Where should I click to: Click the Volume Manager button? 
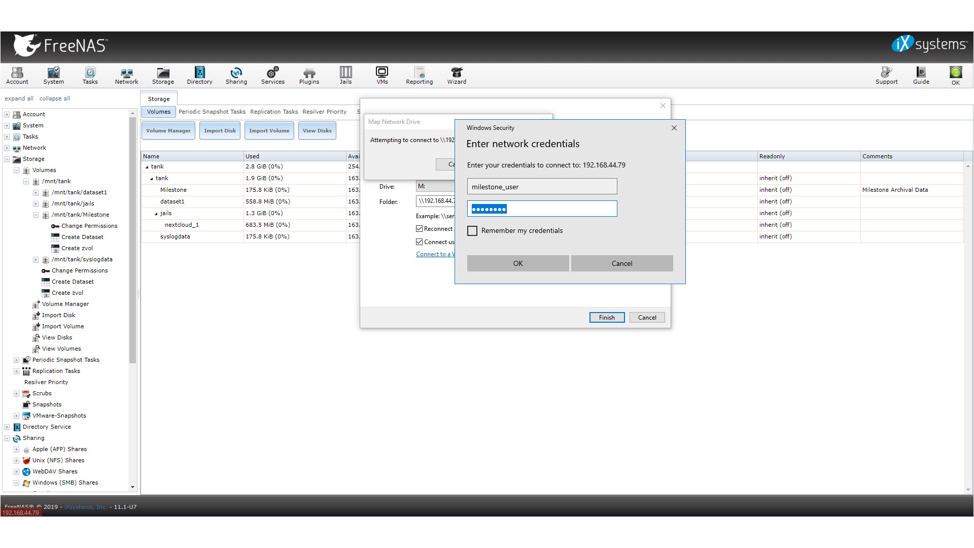coord(168,131)
